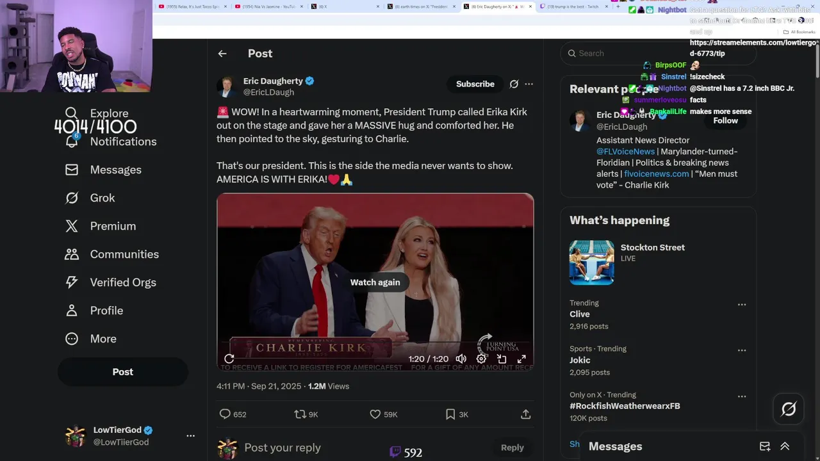Click the Reply button
The width and height of the screenshot is (820, 461).
click(512, 448)
